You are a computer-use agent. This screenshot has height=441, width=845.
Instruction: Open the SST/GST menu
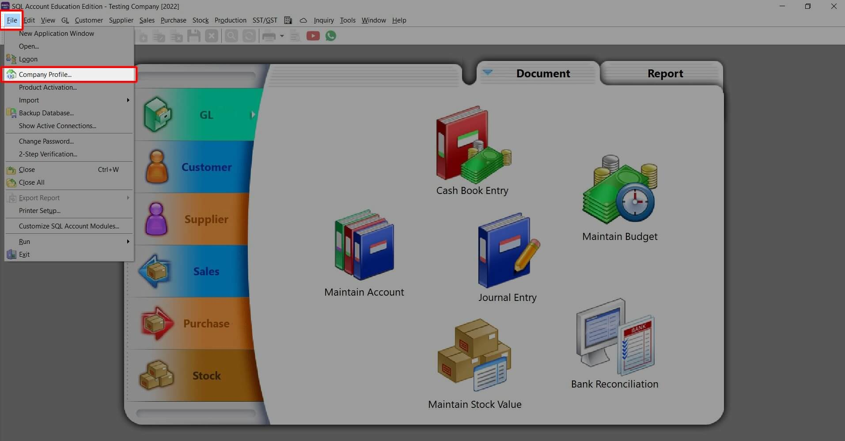tap(265, 20)
